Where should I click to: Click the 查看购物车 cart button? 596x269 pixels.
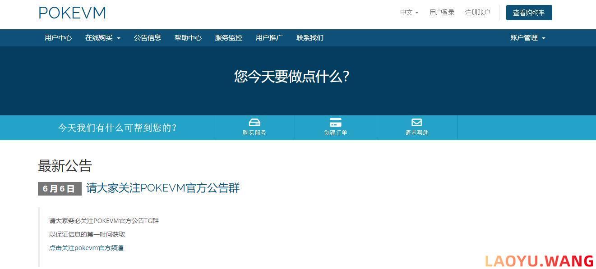(x=529, y=13)
